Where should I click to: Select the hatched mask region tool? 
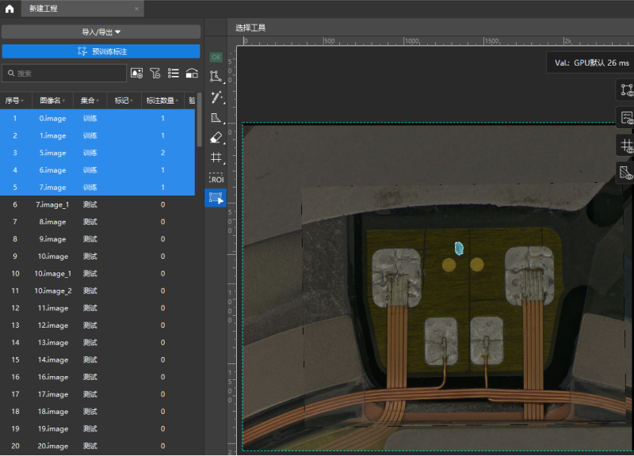[216, 117]
